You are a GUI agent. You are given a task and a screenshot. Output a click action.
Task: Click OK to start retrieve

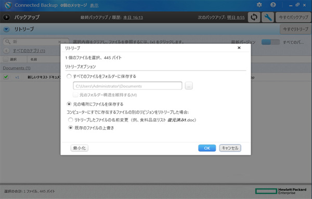[x=207, y=148]
